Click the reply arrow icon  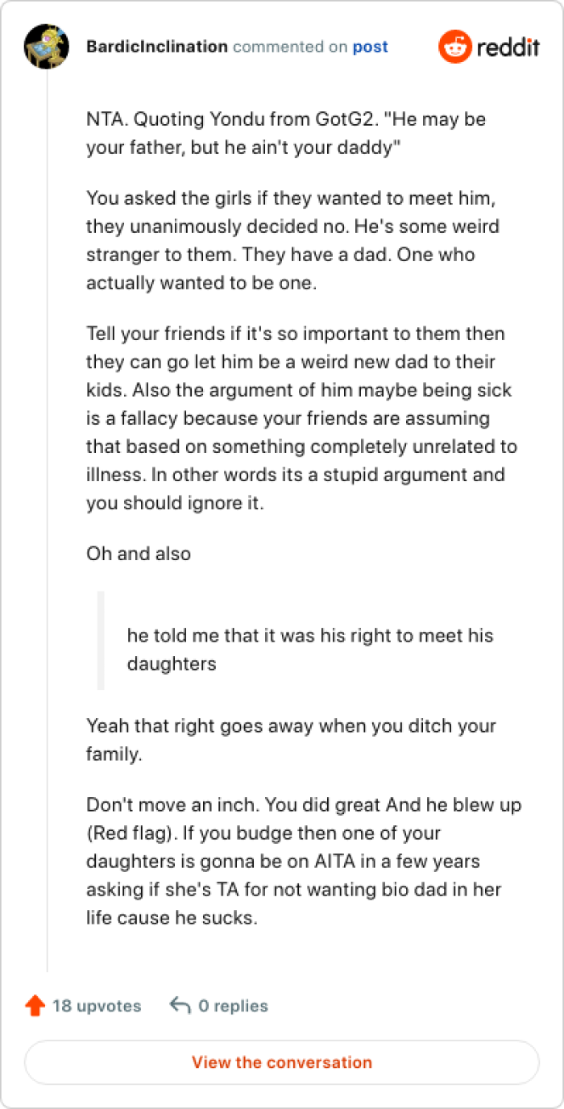[180, 1006]
